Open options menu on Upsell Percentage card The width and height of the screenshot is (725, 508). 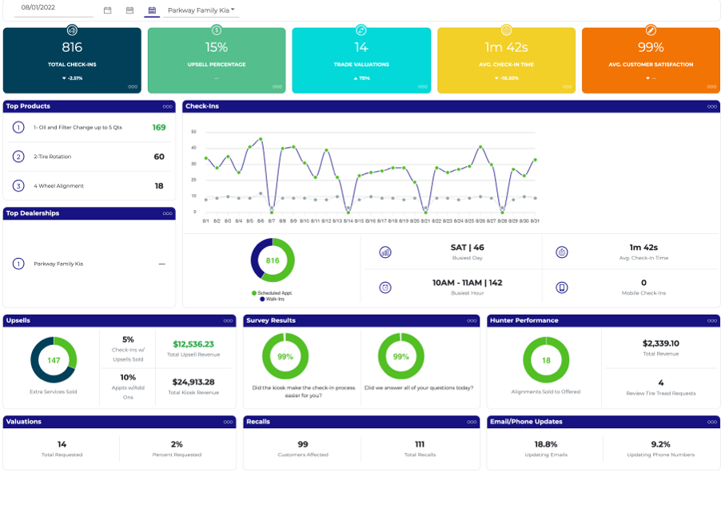(x=277, y=87)
